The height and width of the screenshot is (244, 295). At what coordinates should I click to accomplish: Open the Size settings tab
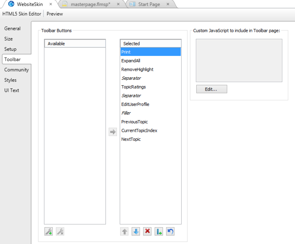click(8, 39)
